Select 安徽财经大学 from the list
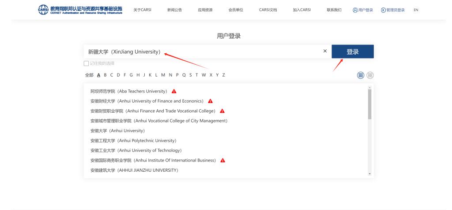452x210 pixels. pos(147,101)
